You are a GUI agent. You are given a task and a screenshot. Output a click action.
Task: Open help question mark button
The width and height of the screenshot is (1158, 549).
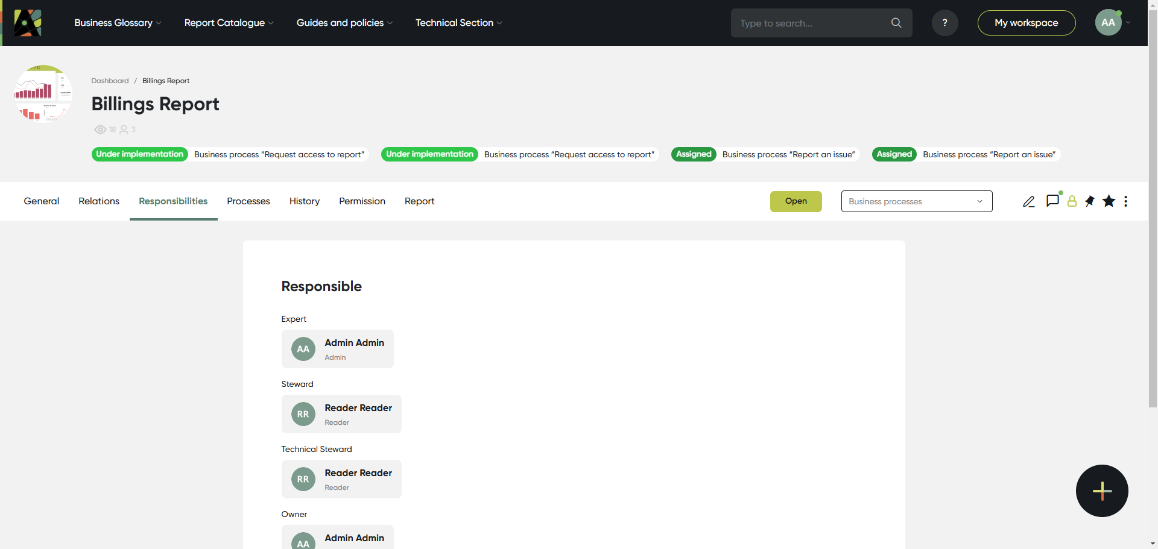pyautogui.click(x=944, y=23)
